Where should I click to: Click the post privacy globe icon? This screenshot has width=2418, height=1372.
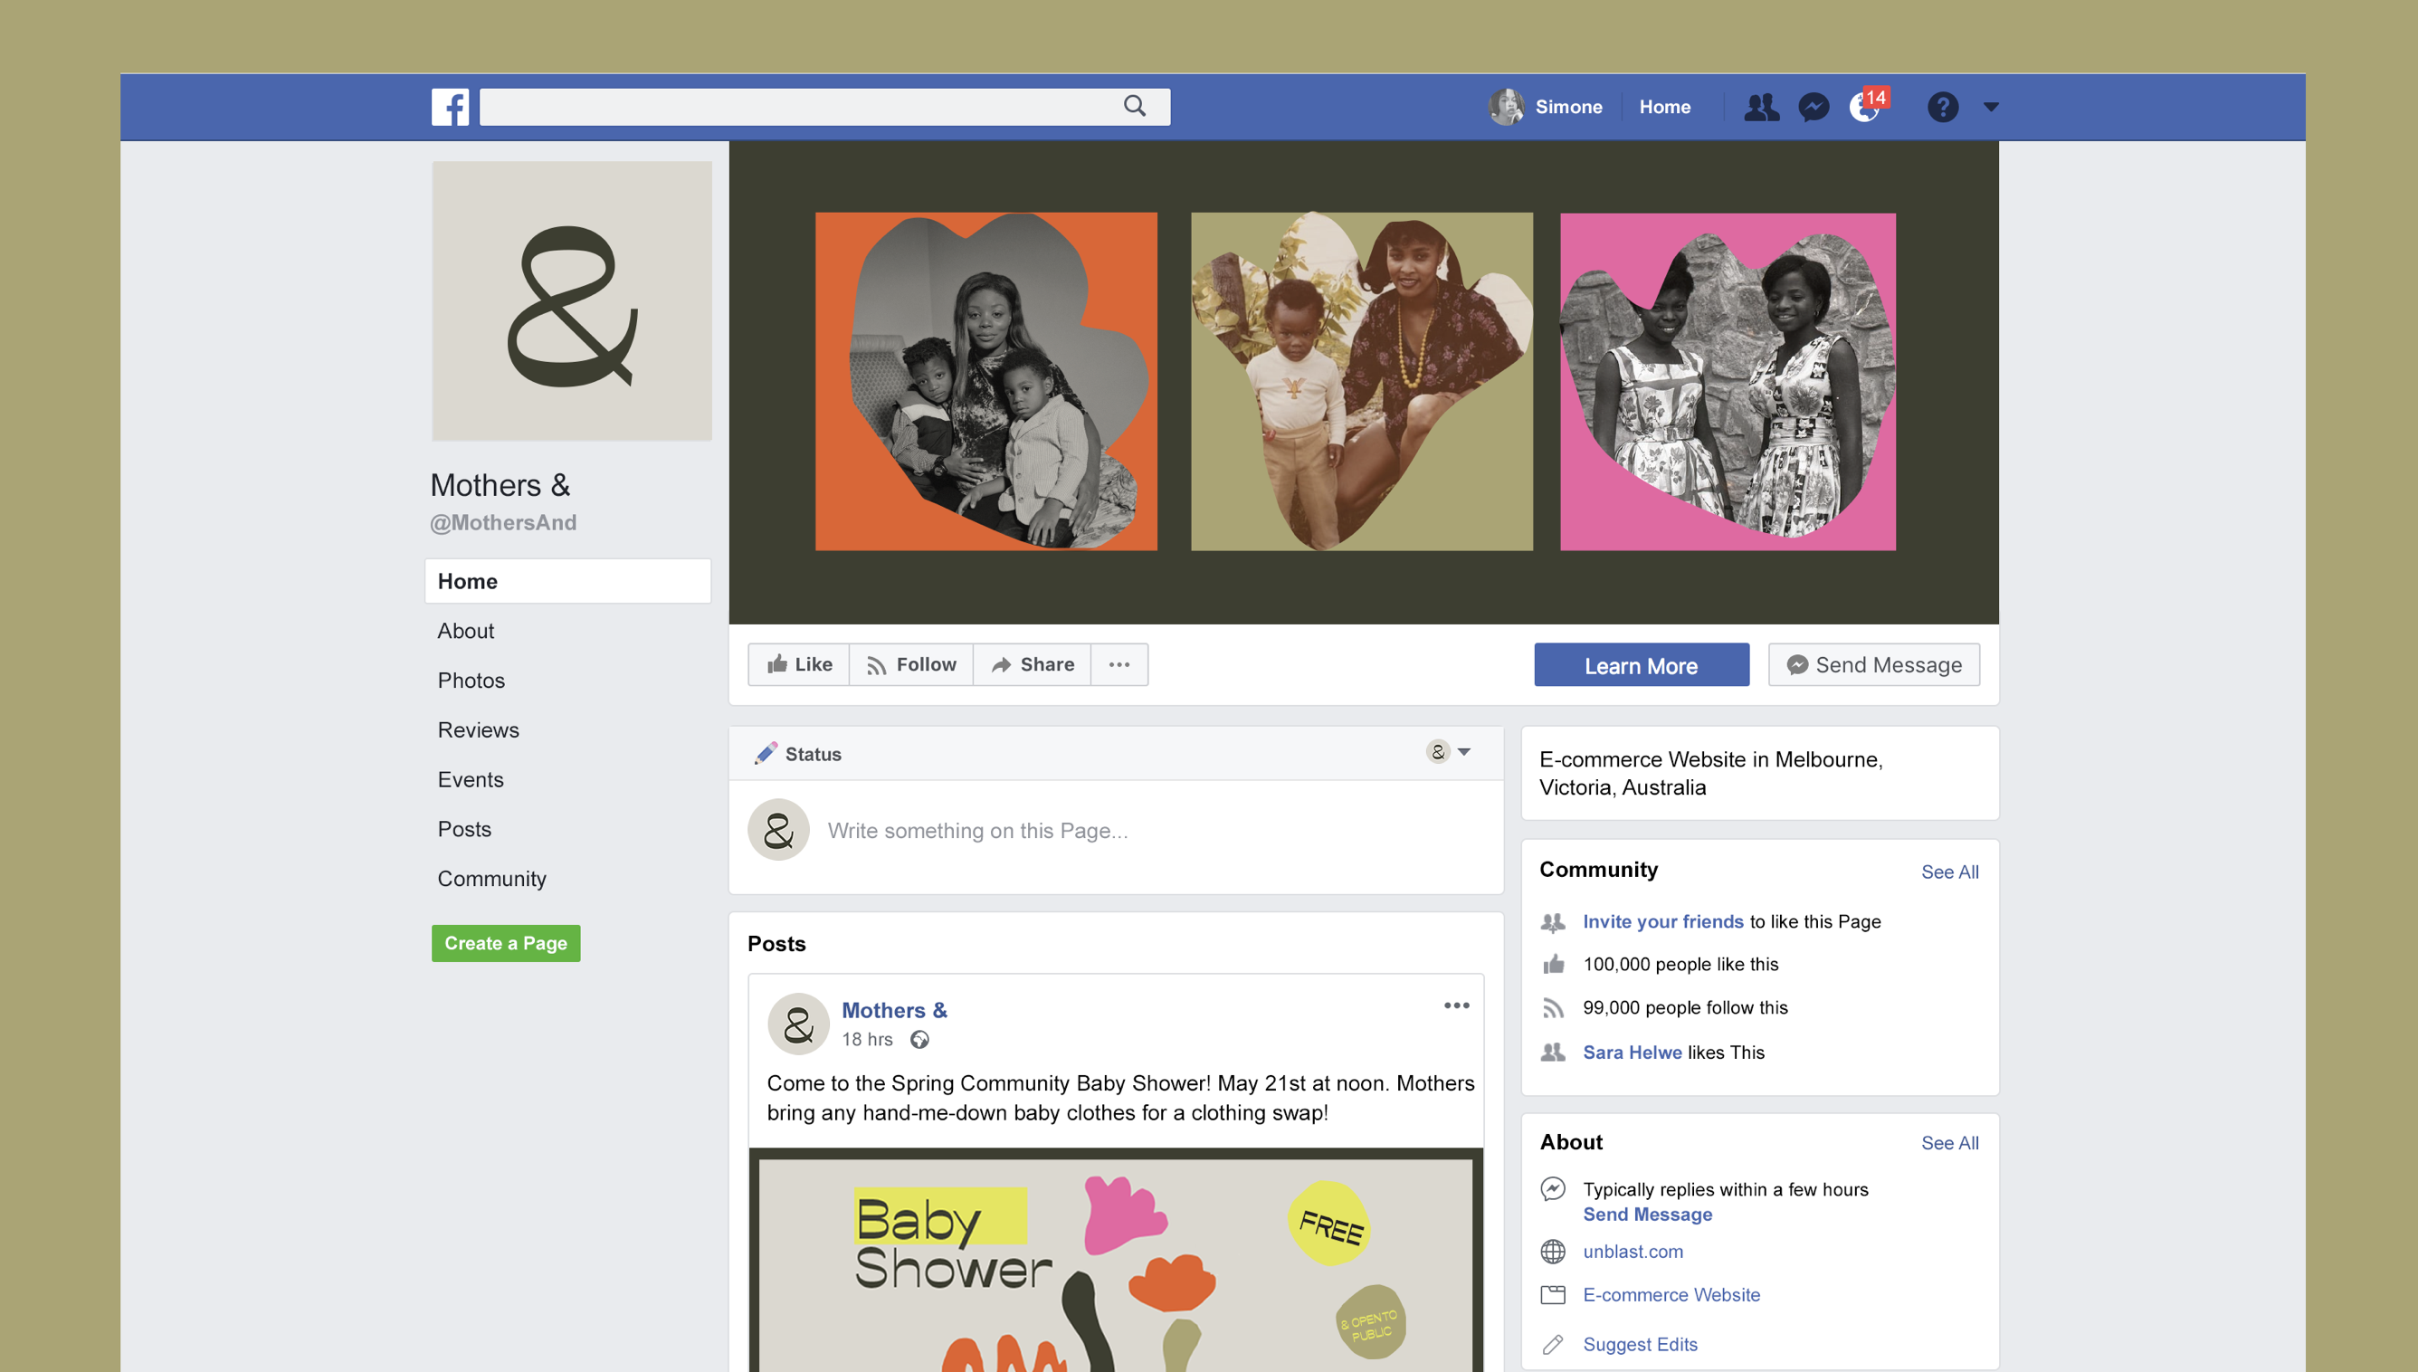pyautogui.click(x=919, y=1039)
